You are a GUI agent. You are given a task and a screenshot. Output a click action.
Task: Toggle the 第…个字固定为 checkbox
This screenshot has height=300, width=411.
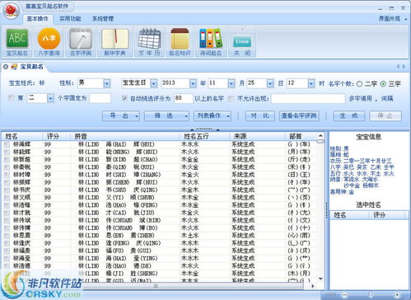click(12, 98)
